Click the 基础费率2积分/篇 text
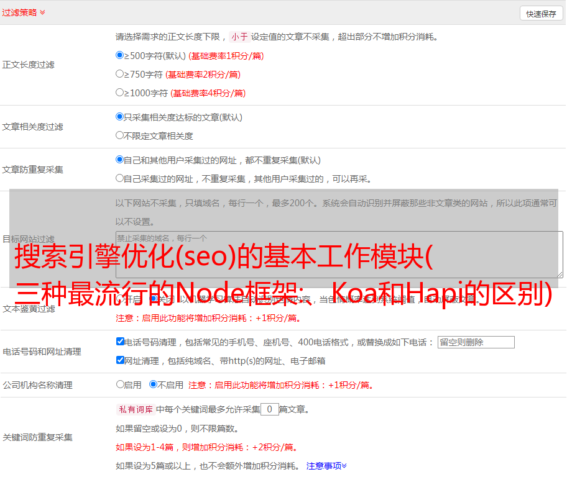Viewport: 567px width, 477px height. pos(203,75)
